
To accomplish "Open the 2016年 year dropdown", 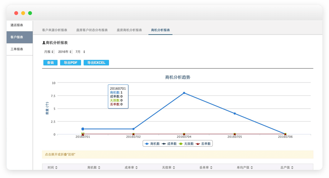I will [65, 52].
